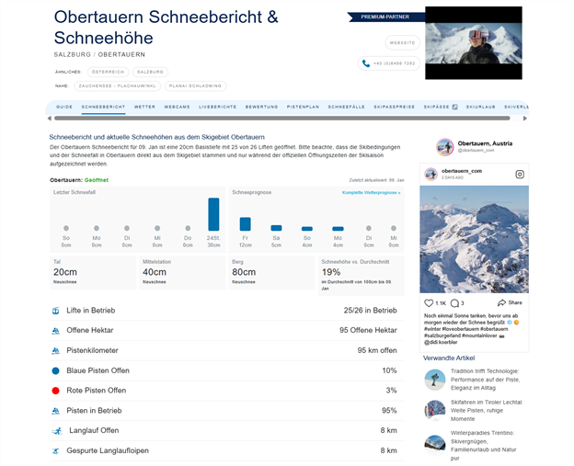Click the skier icon beside Pistenkilometer
Image resolution: width=574 pixels, height=466 pixels.
55,351
